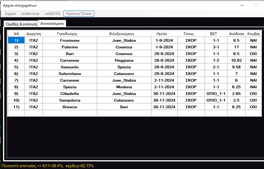Select the Sassuolo row's 2-1 bet cell
This screenshot has width=264, height=169.
point(216,67)
